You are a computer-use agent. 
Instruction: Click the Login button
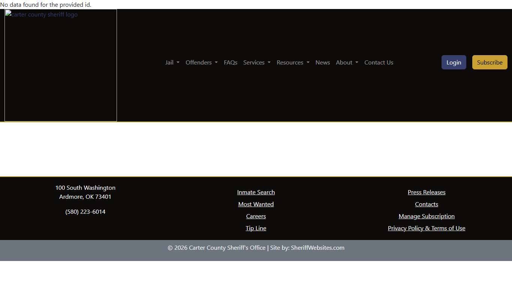pos(454,62)
